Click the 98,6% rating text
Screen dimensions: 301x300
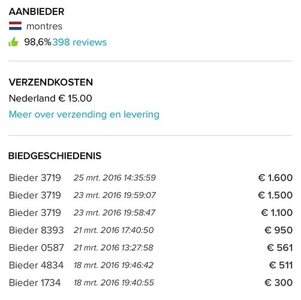click(38, 42)
